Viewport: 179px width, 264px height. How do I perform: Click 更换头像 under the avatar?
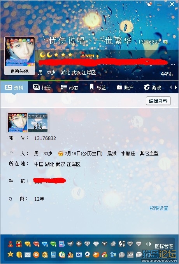pyautogui.click(x=19, y=71)
